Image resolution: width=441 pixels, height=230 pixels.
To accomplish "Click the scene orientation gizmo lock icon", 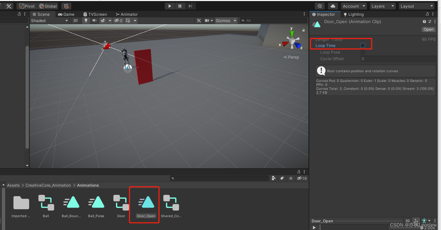I will tap(303, 30).
